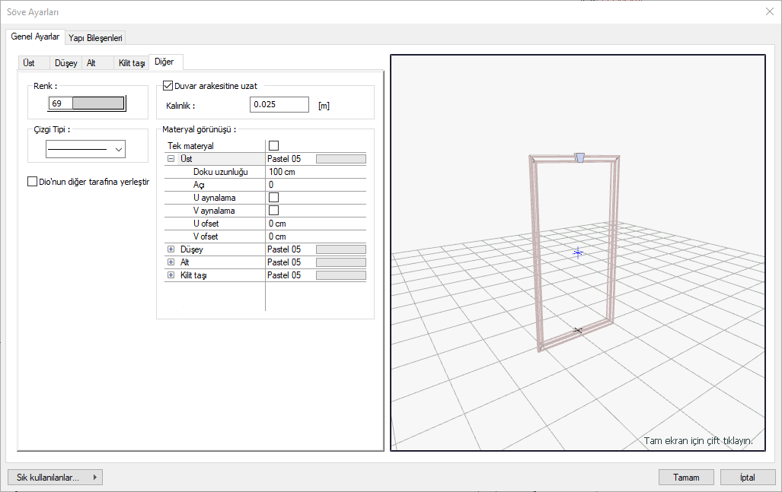
Task: Expand the Düşey material node
Action: (171, 249)
